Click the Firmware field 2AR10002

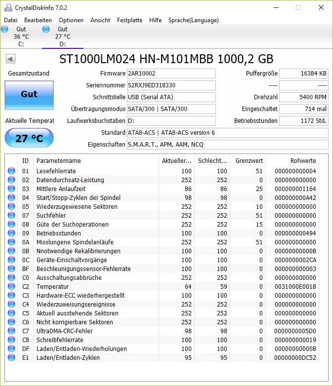click(171, 74)
